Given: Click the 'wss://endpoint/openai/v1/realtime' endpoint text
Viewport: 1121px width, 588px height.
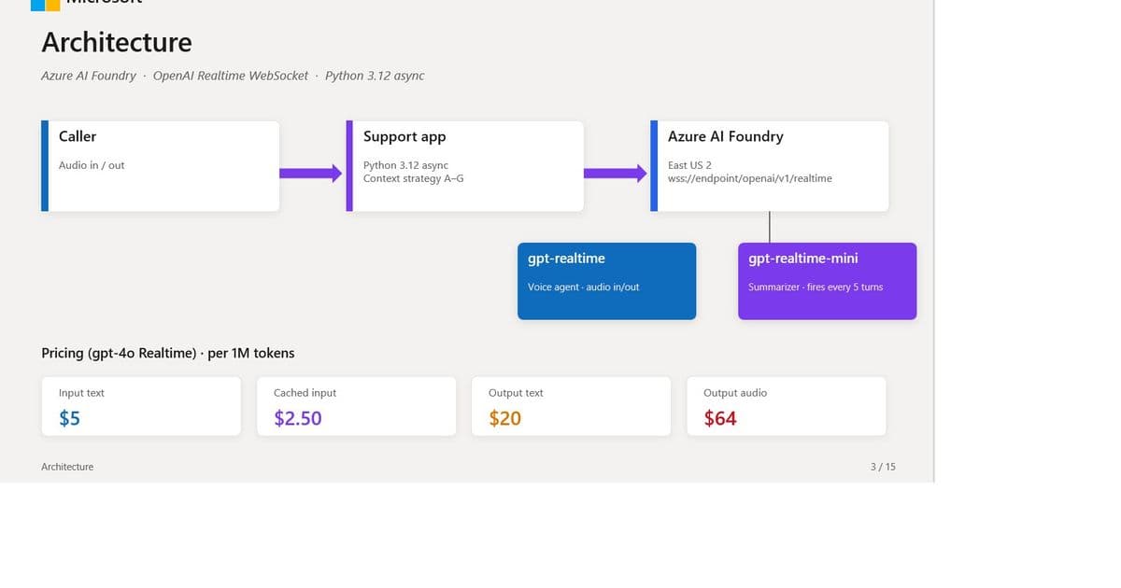Looking at the screenshot, I should point(750,178).
